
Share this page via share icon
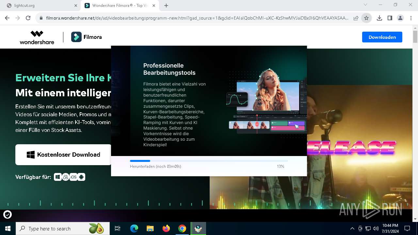coord(356,18)
